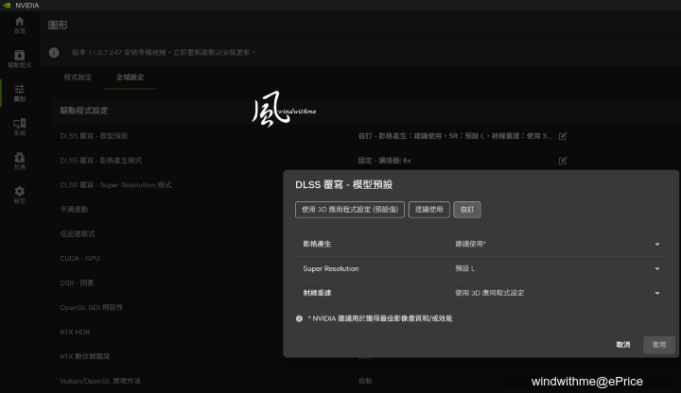Switch to the 全域設定 tab
The height and width of the screenshot is (393, 681).
(130, 77)
